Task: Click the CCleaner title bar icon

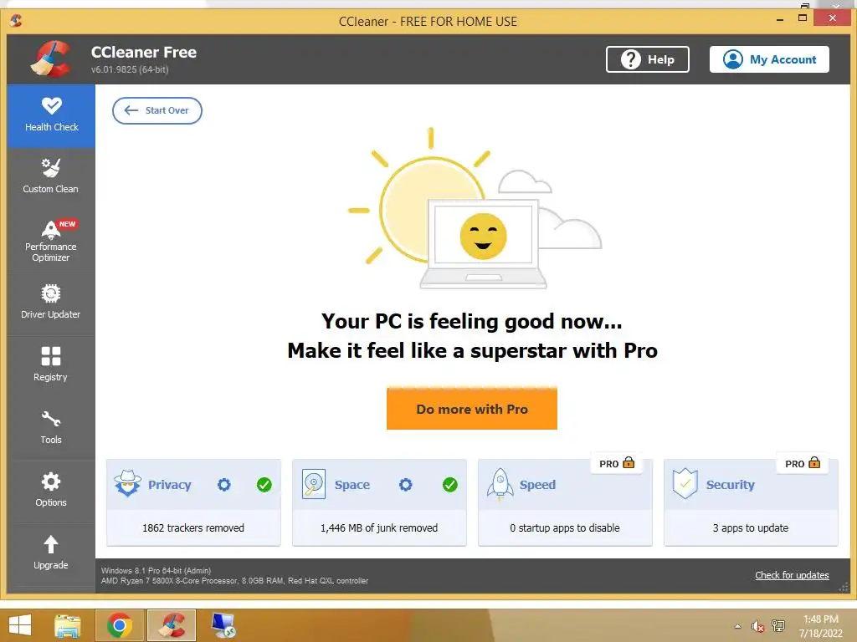Action: coord(16,21)
